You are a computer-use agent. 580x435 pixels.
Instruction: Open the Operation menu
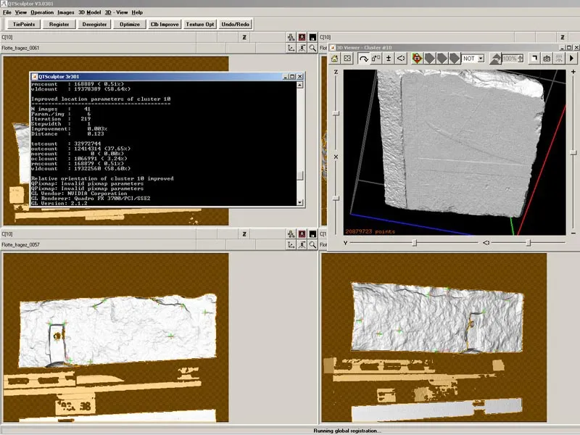click(42, 12)
